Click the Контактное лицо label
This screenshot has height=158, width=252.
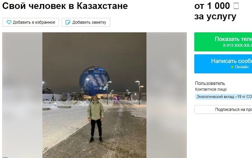point(211,89)
